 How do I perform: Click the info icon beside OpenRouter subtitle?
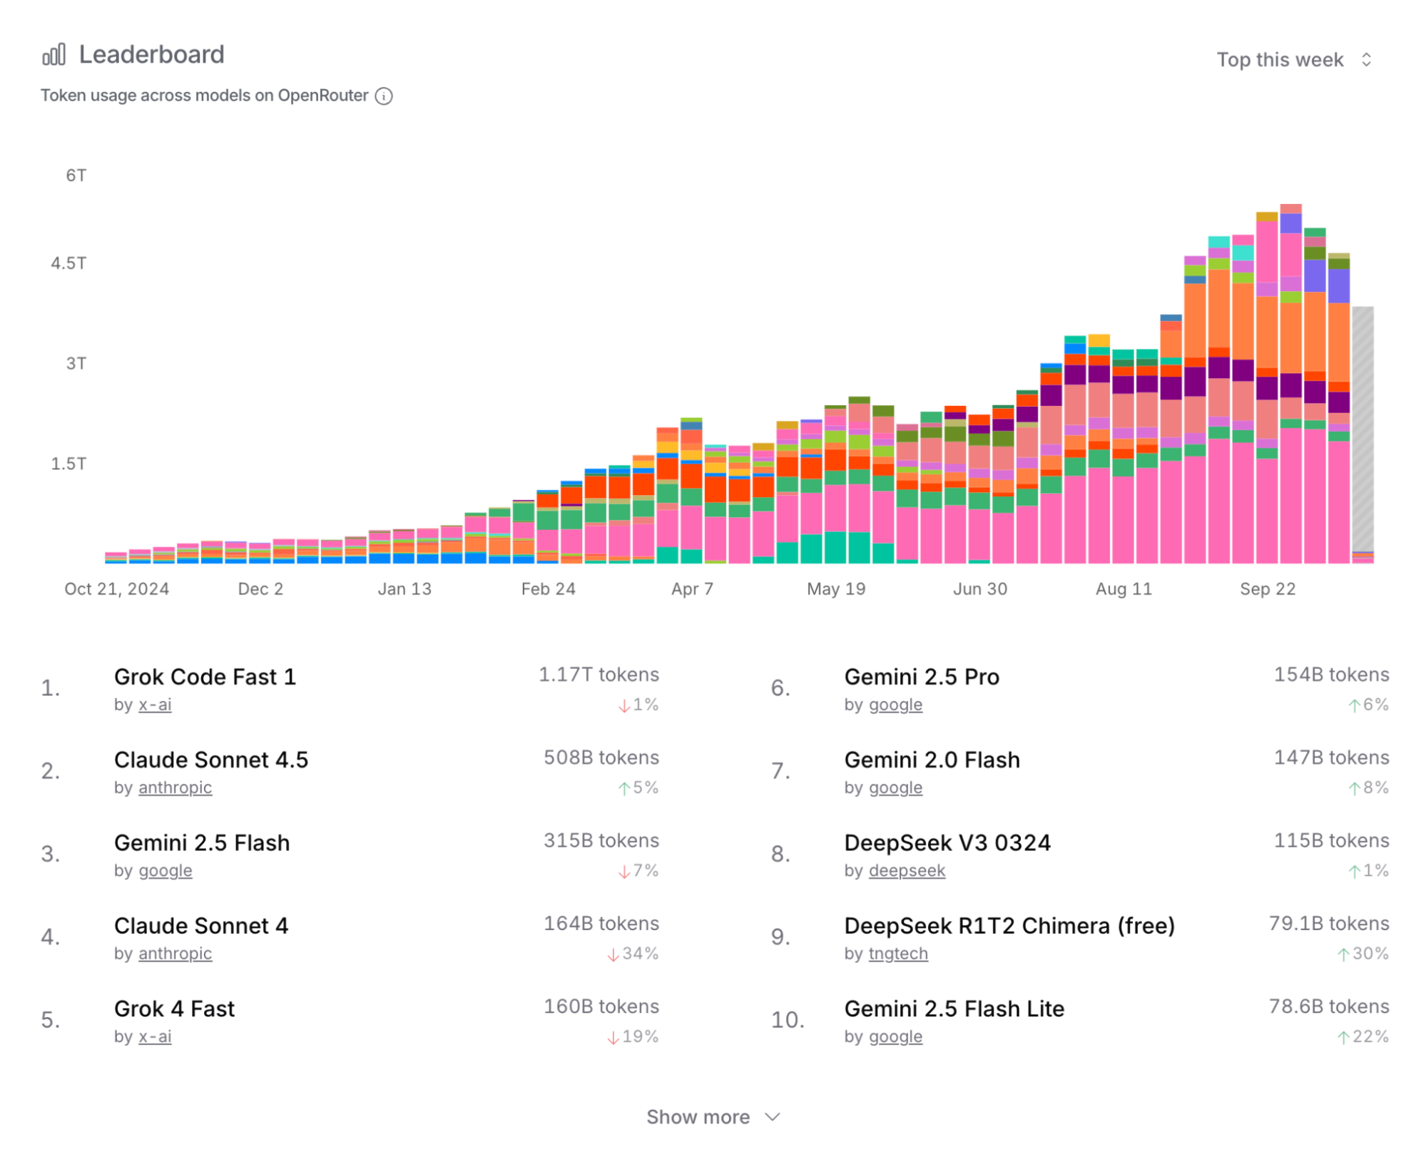384,96
